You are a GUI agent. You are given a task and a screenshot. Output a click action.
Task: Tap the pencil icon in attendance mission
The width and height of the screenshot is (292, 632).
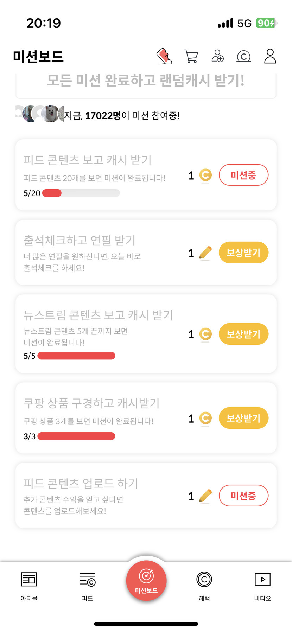tap(205, 253)
